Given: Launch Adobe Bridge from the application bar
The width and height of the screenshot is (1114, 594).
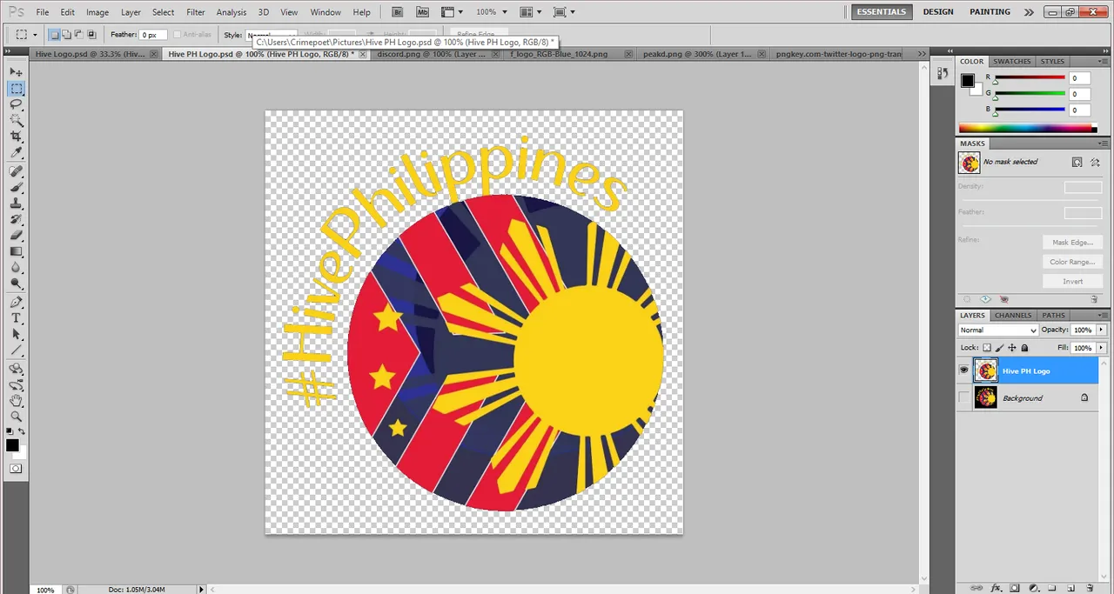Looking at the screenshot, I should (398, 12).
